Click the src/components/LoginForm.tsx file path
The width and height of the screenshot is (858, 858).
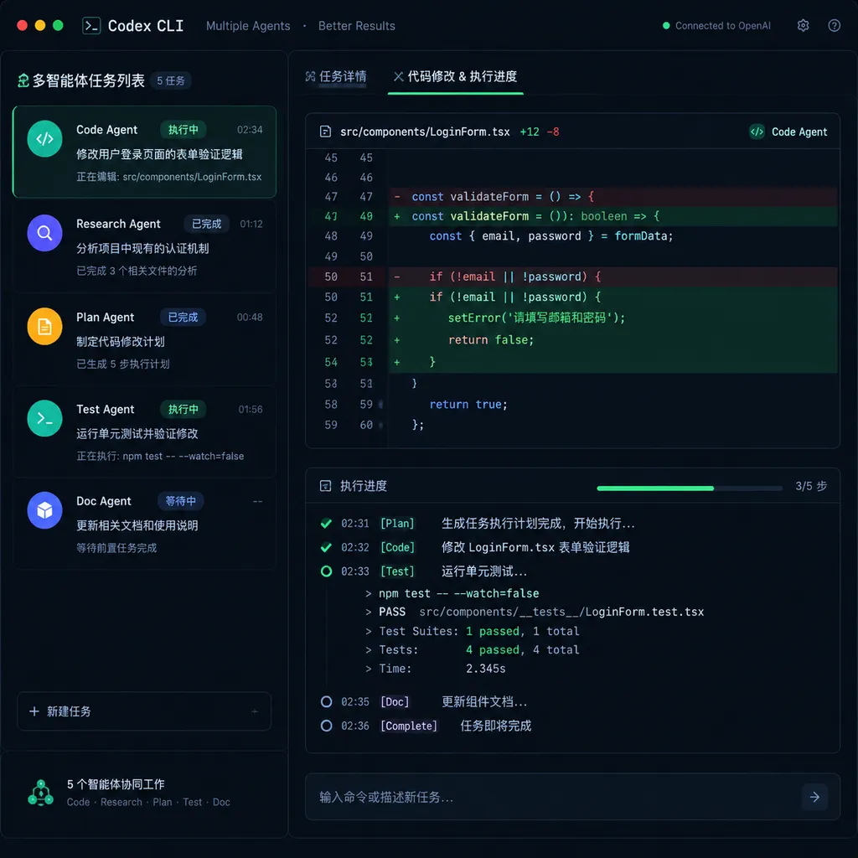click(425, 132)
